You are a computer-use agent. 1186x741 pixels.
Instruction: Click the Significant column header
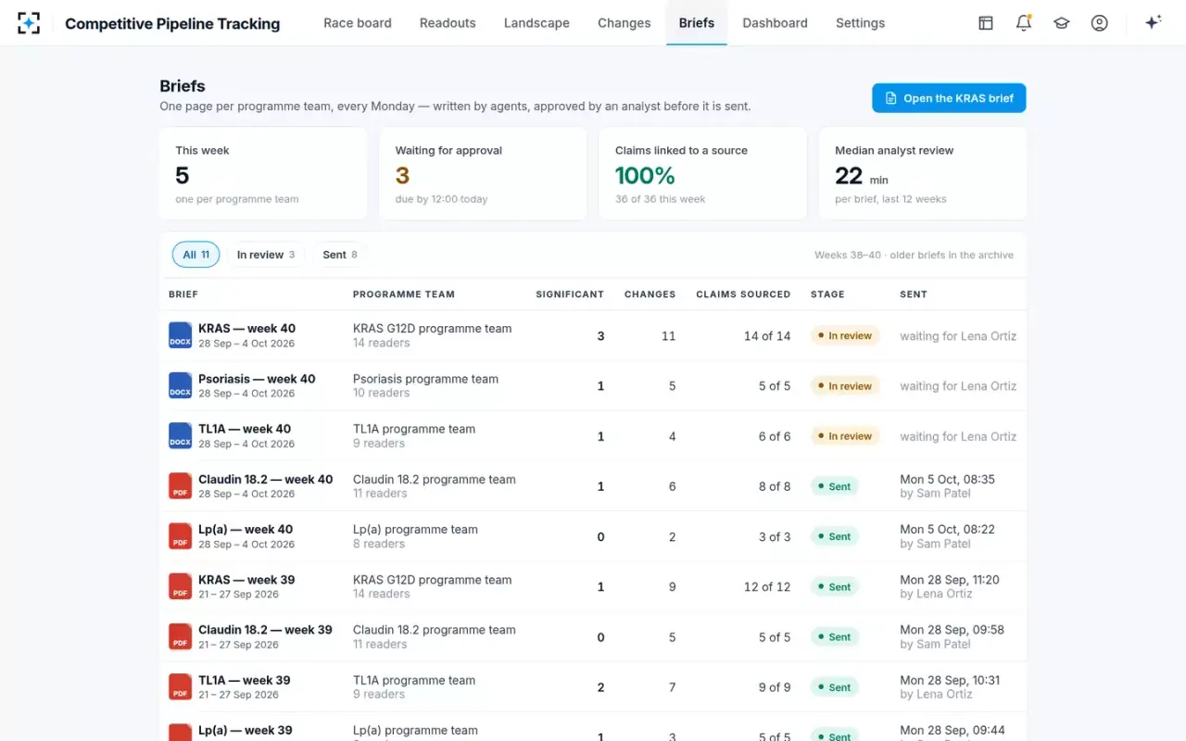point(570,295)
